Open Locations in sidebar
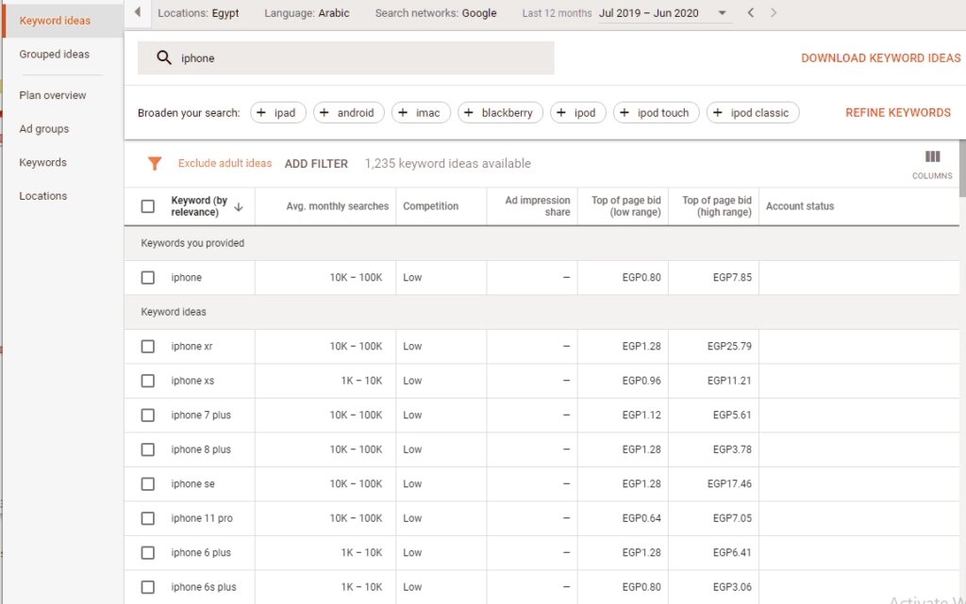Image resolution: width=966 pixels, height=604 pixels. pyautogui.click(x=42, y=196)
